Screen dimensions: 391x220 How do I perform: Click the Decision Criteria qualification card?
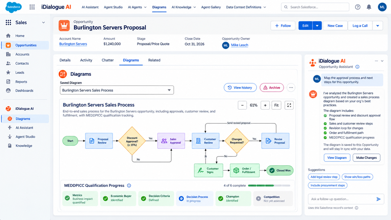point(156,199)
